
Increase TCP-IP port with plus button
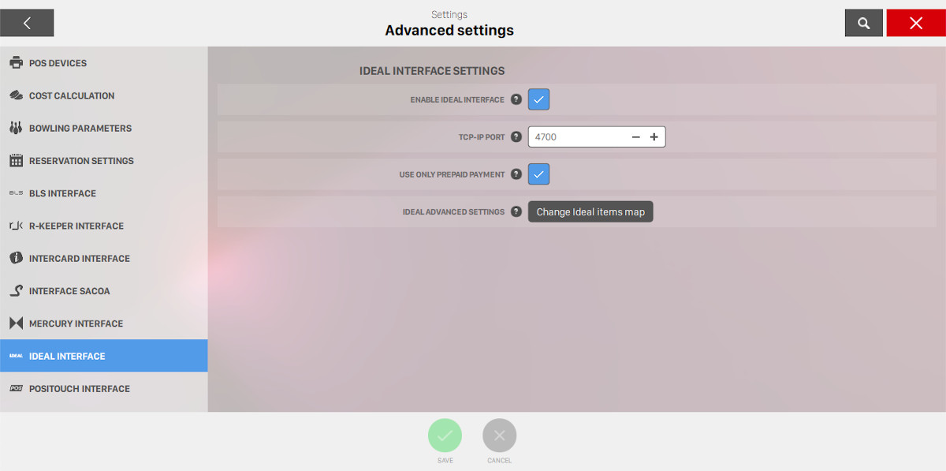click(x=654, y=137)
